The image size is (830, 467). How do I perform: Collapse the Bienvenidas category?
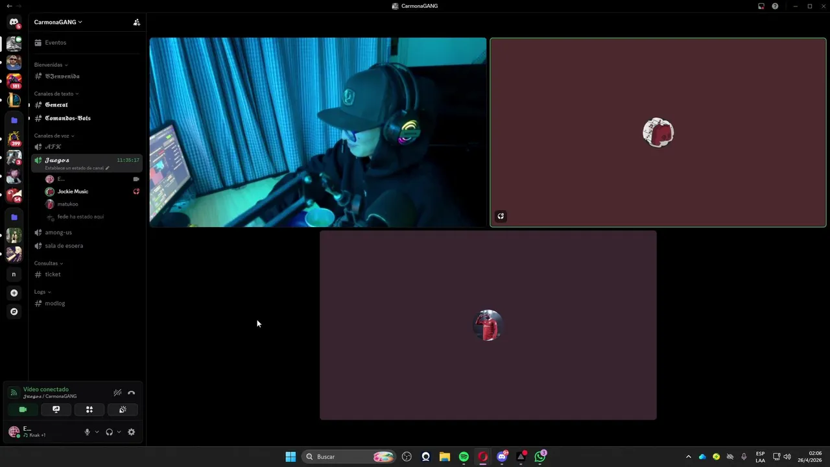51,65
